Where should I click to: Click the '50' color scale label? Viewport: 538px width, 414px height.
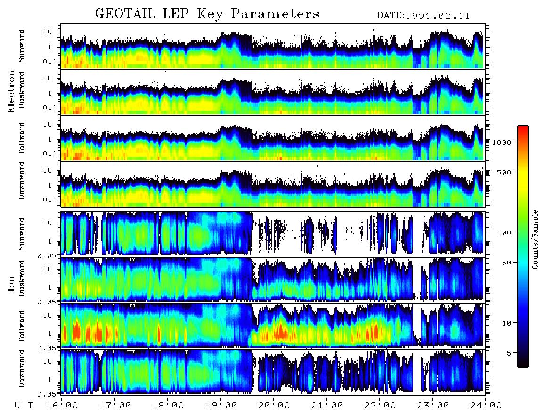pos(506,263)
